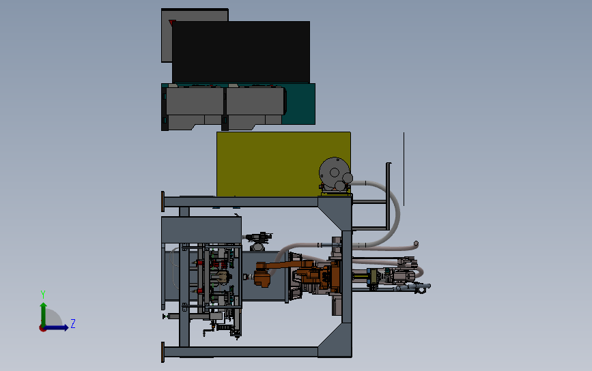Click the blue Z axis of the orientation triad
Image resolution: width=592 pixels, height=371 pixels.
pos(57,327)
